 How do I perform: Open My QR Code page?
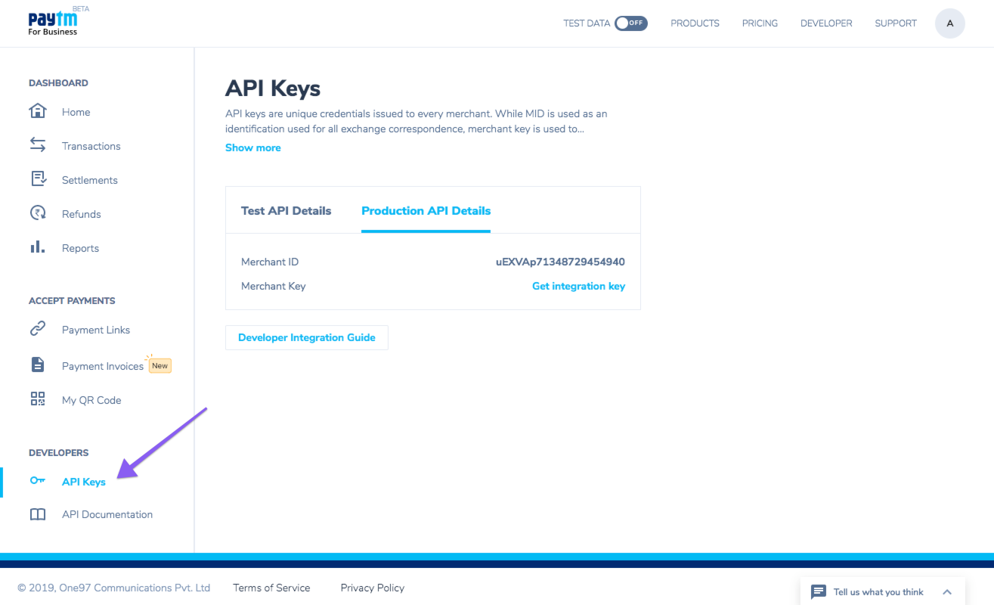click(x=91, y=400)
